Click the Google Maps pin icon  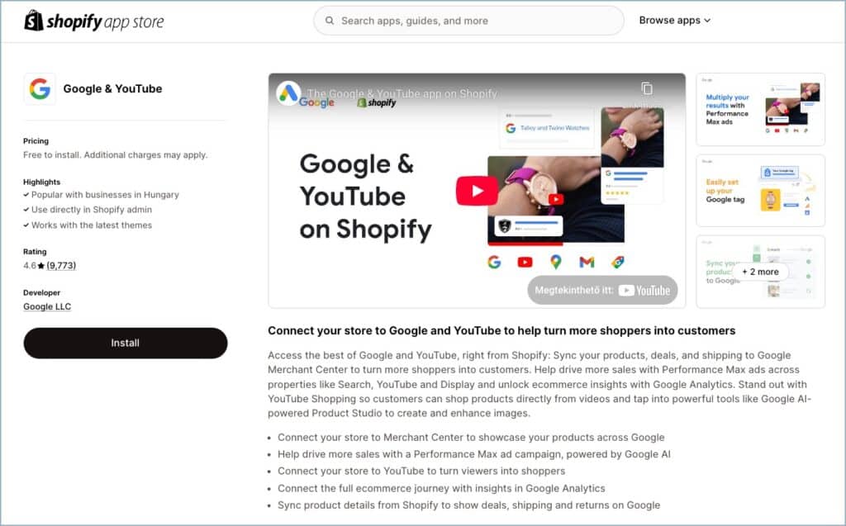556,263
